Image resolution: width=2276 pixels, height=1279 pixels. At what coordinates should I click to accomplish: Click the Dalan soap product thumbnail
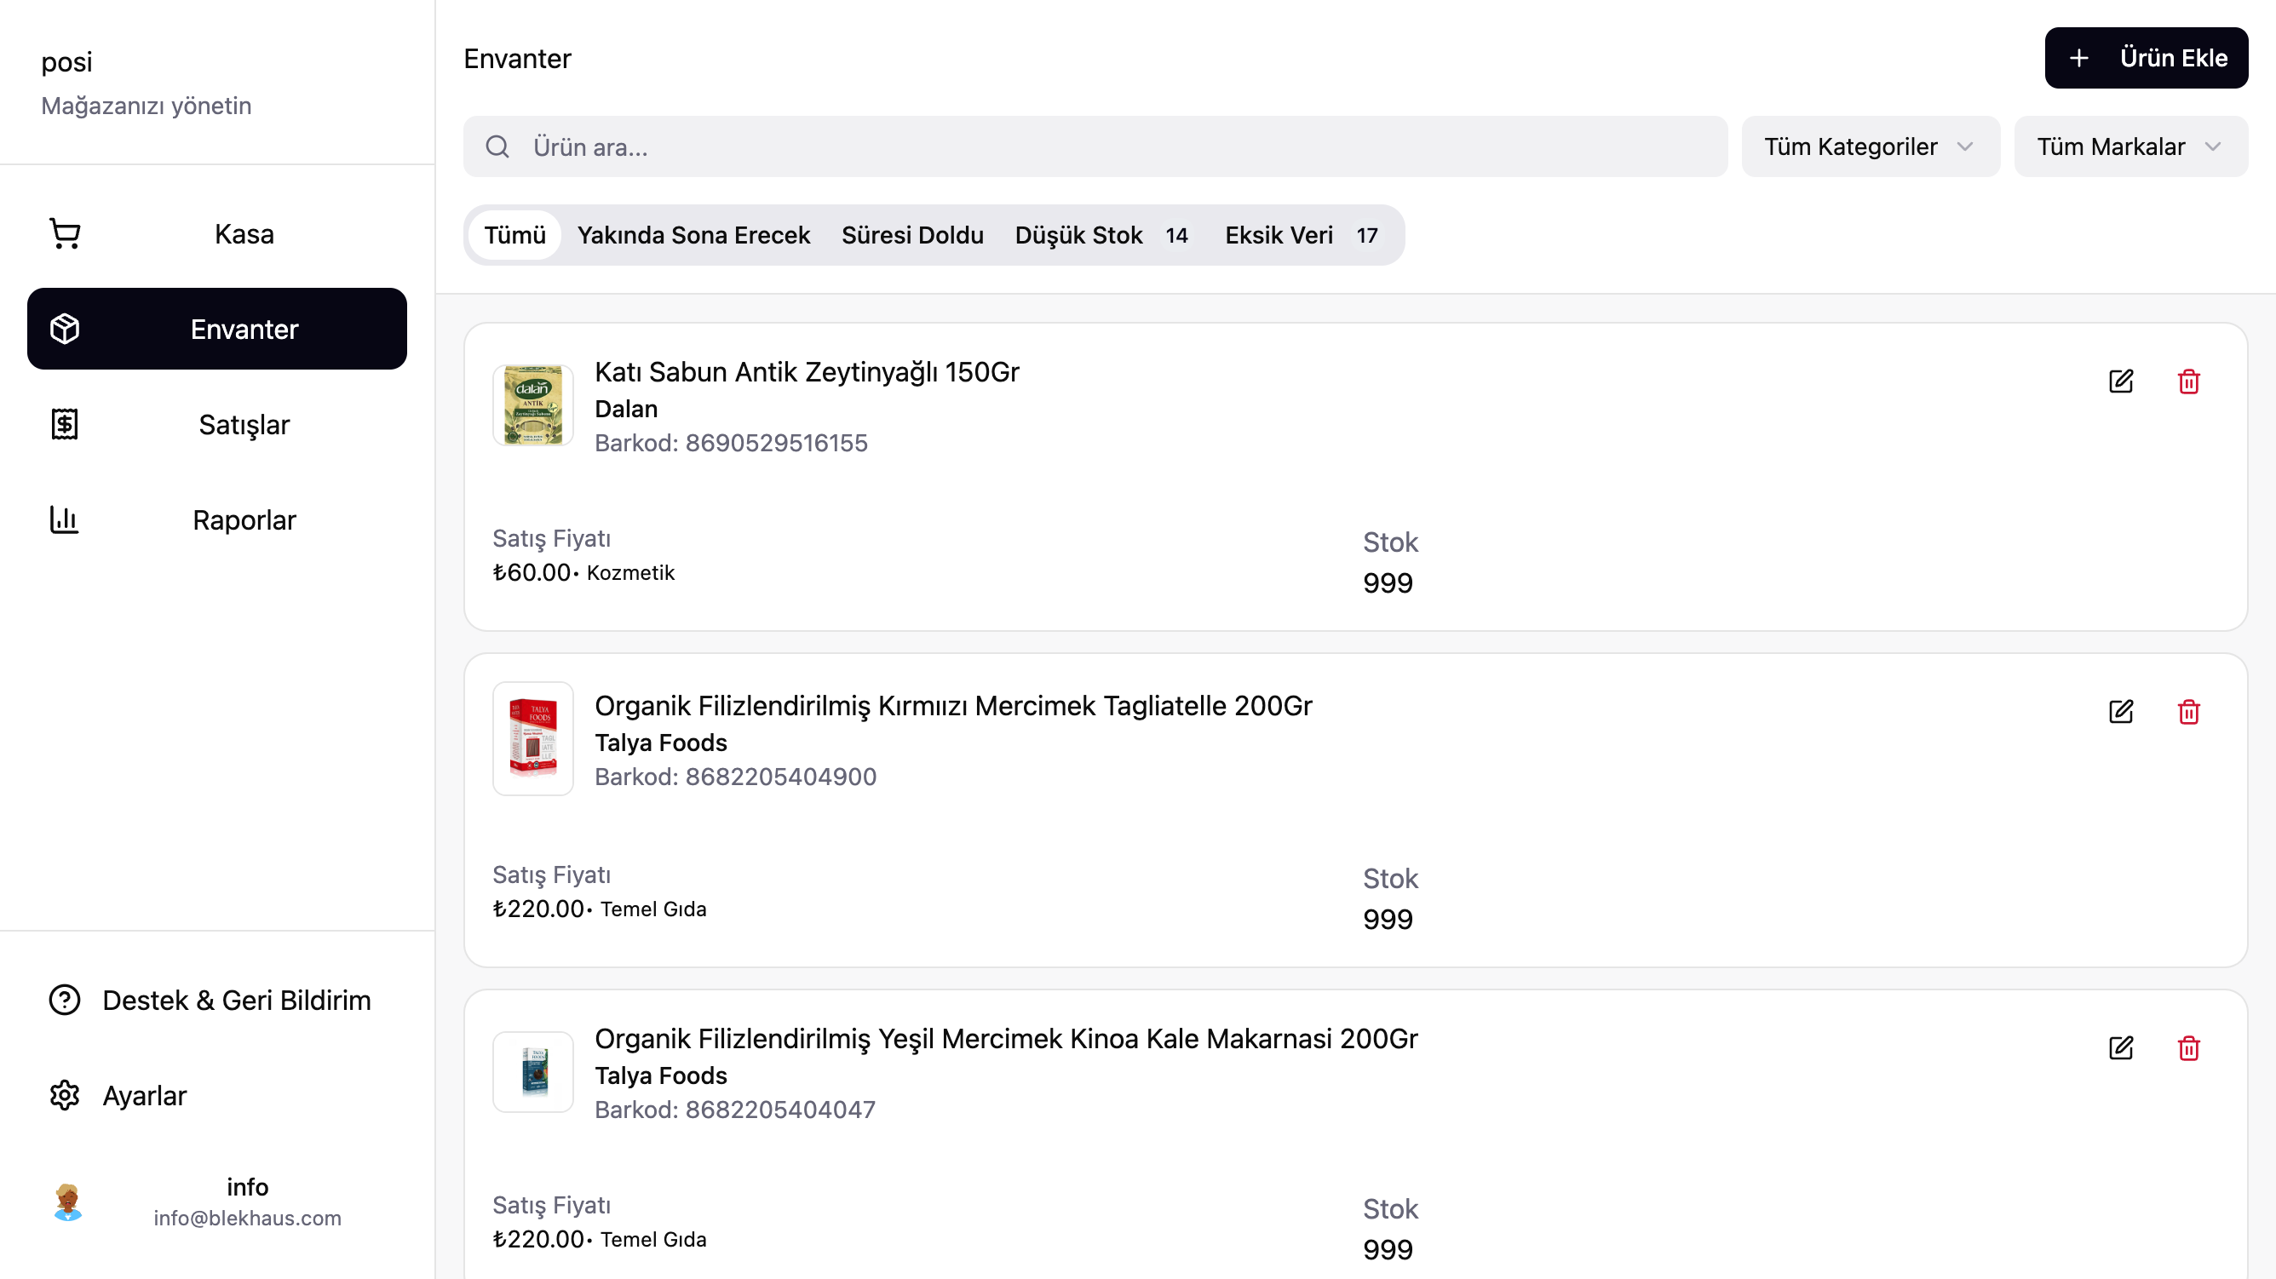pos(532,405)
